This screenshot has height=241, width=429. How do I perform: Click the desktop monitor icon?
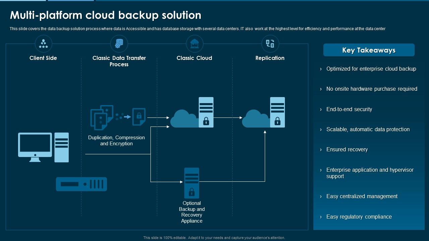35,147
